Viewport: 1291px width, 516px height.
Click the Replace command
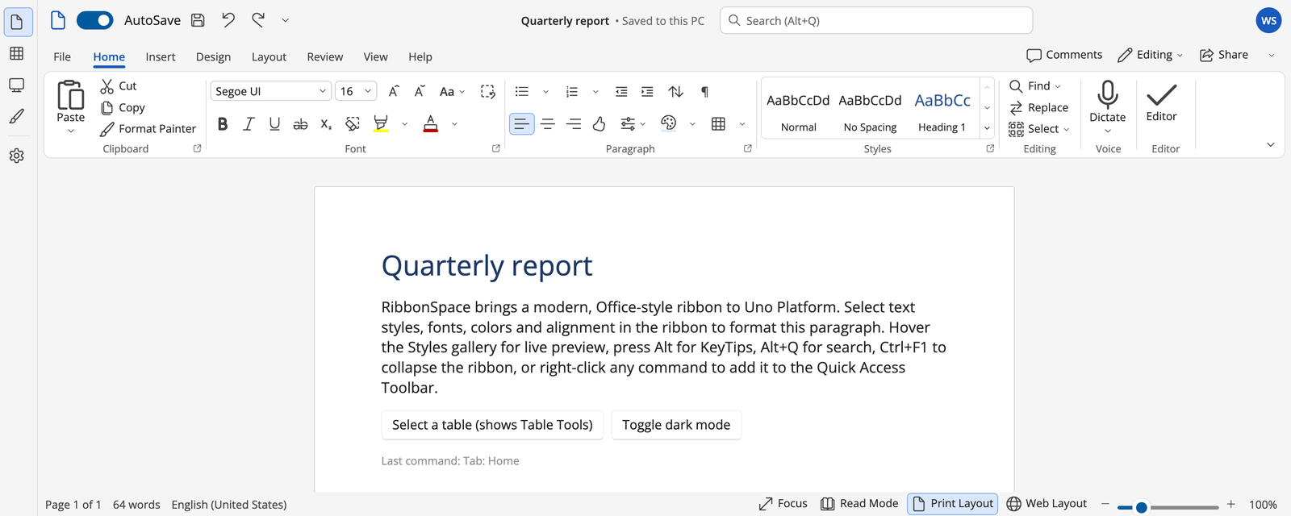click(x=1038, y=107)
